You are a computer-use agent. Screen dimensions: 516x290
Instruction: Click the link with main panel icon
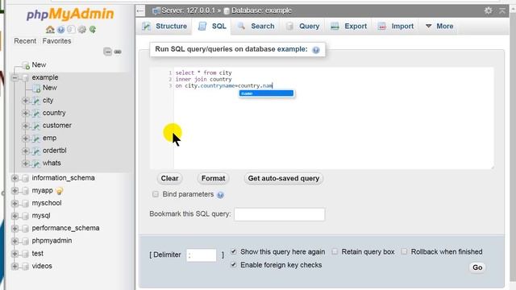118,52
